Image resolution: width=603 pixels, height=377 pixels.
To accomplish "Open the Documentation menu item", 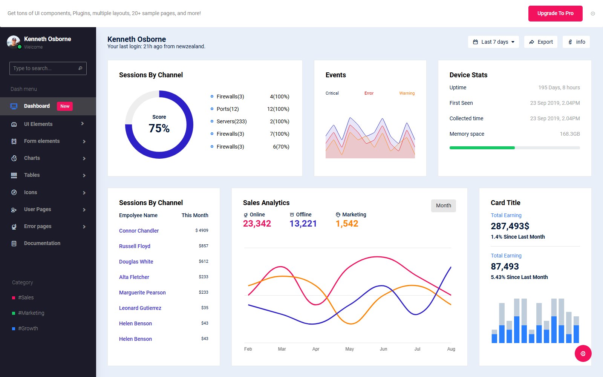I will click(48, 244).
